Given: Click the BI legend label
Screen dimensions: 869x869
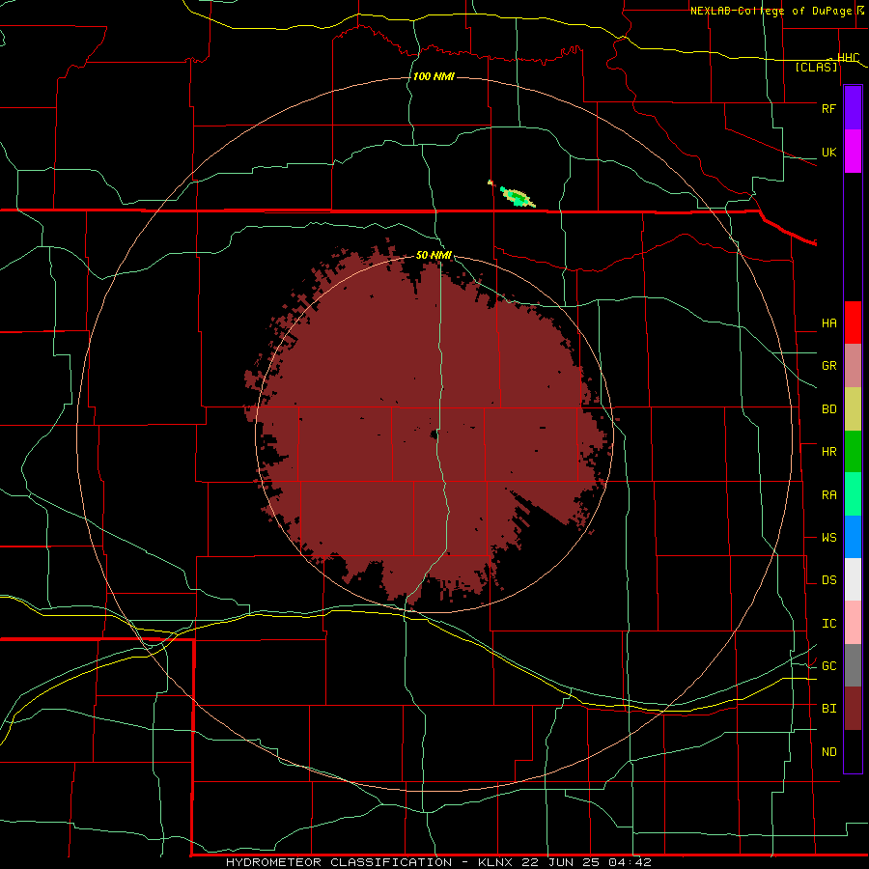Looking at the screenshot, I should click(828, 709).
